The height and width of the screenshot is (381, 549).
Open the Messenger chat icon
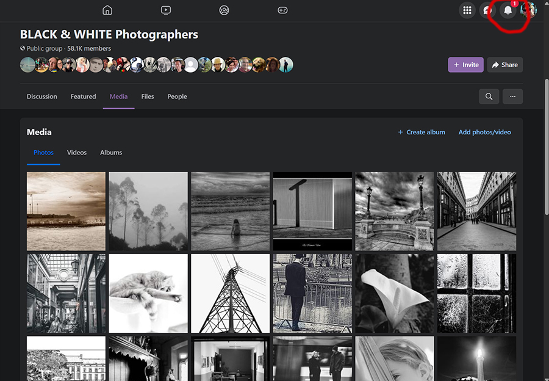pyautogui.click(x=487, y=10)
